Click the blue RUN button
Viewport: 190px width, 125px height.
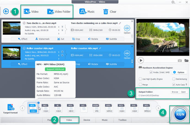click(x=180, y=114)
